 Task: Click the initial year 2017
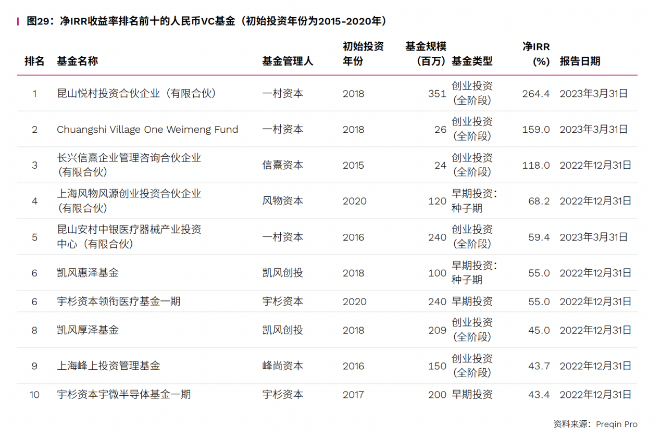354,395
